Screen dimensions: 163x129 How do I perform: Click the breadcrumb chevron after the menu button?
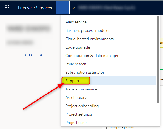pyautogui.click(x=74, y=8)
